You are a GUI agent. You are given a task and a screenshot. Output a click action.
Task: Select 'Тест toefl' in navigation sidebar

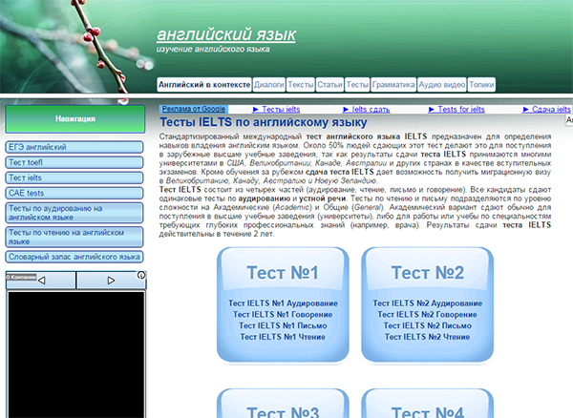coord(32,162)
